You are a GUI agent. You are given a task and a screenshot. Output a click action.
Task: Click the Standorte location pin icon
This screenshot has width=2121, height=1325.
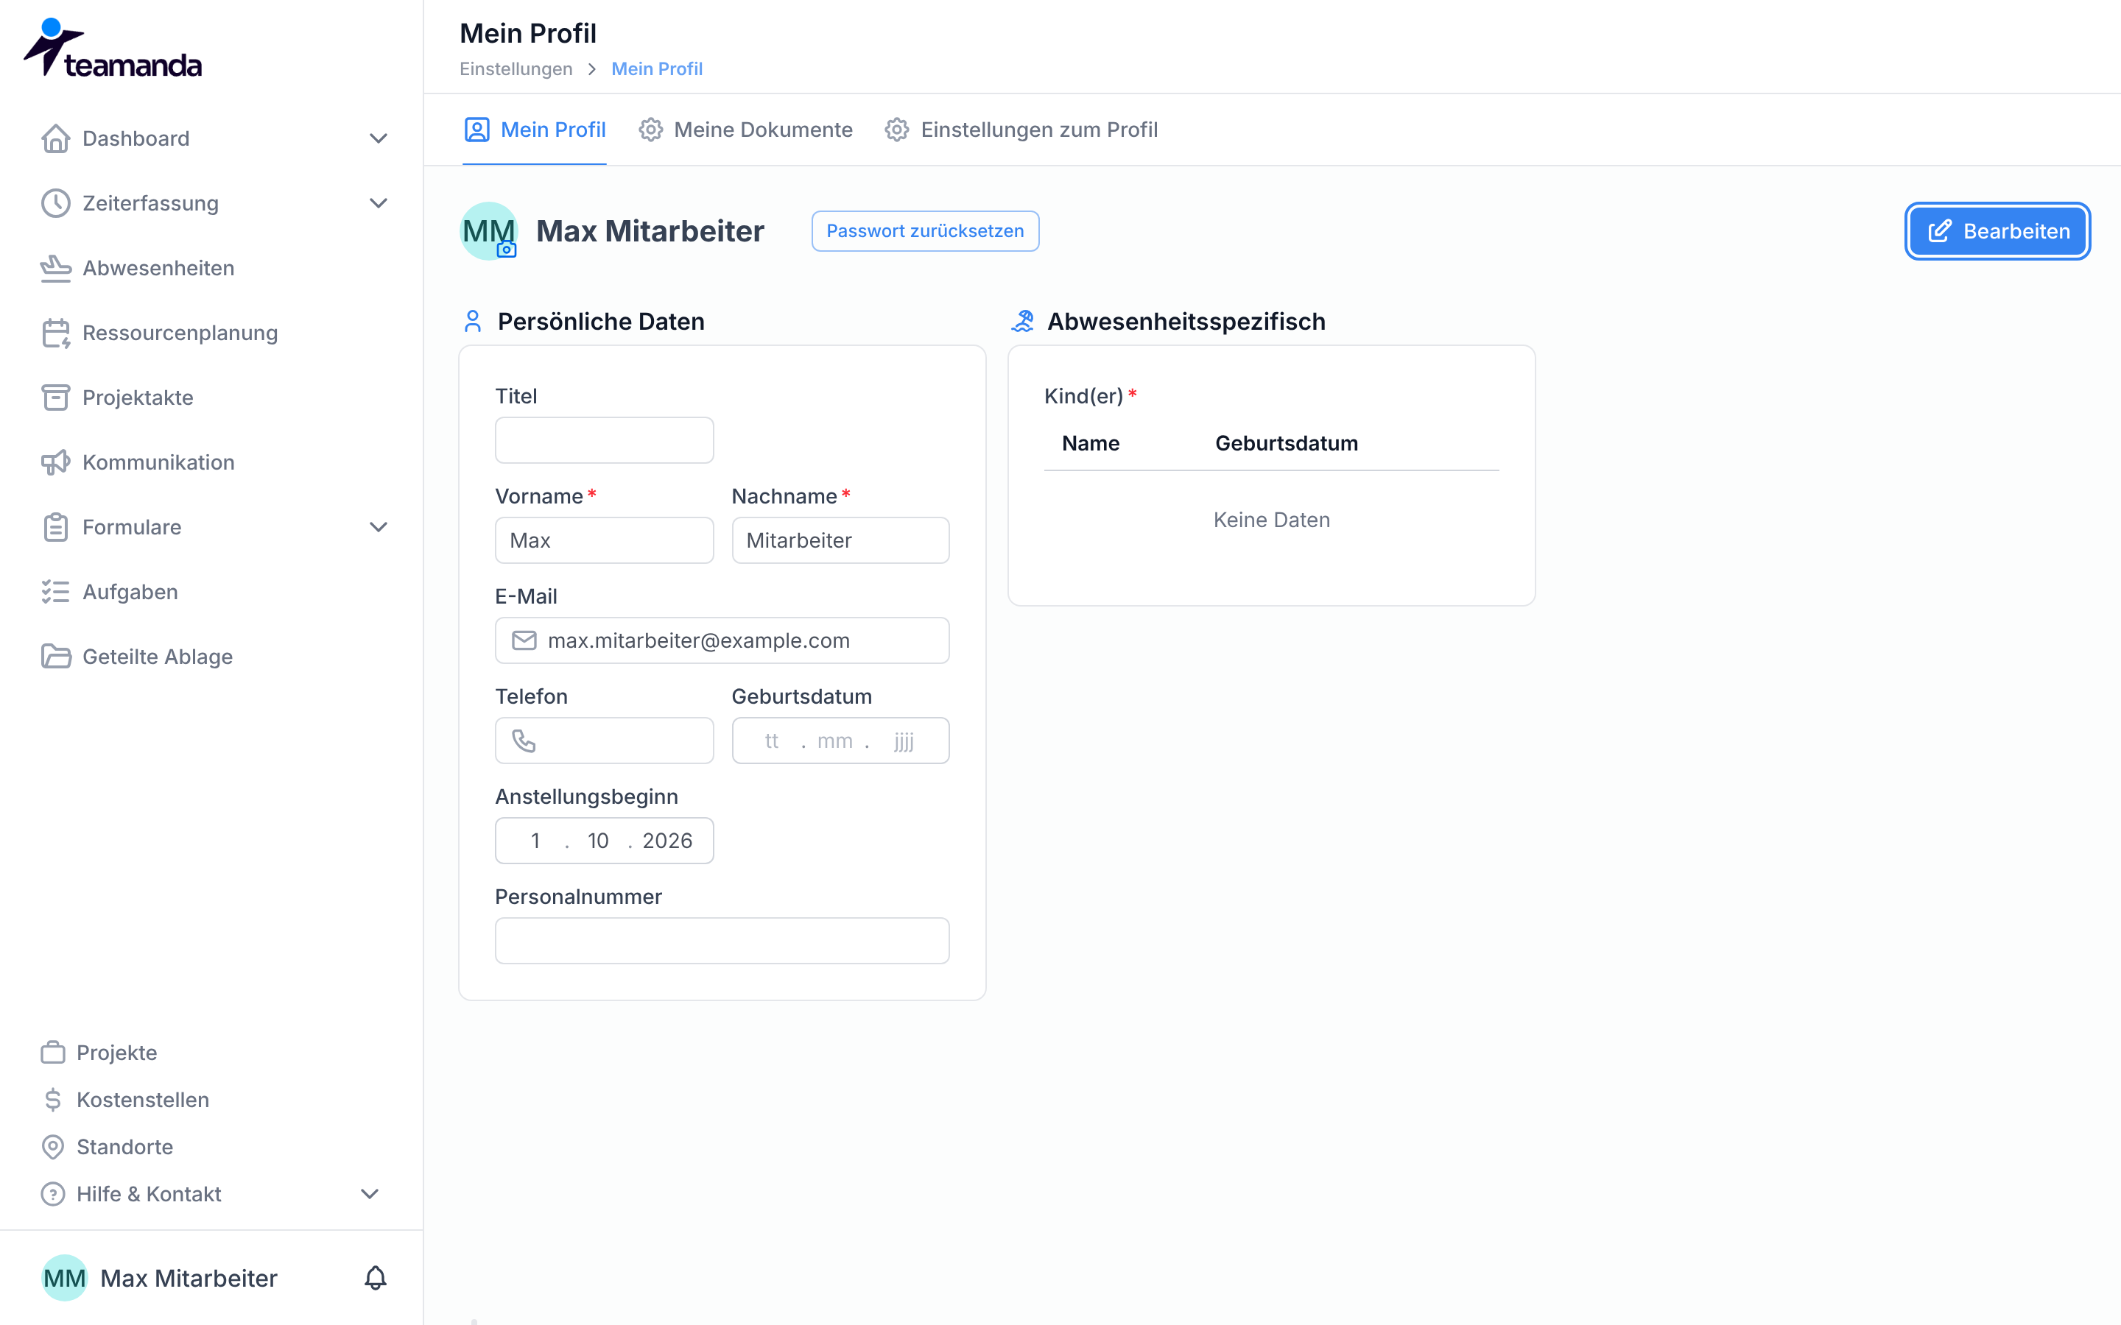(x=52, y=1147)
